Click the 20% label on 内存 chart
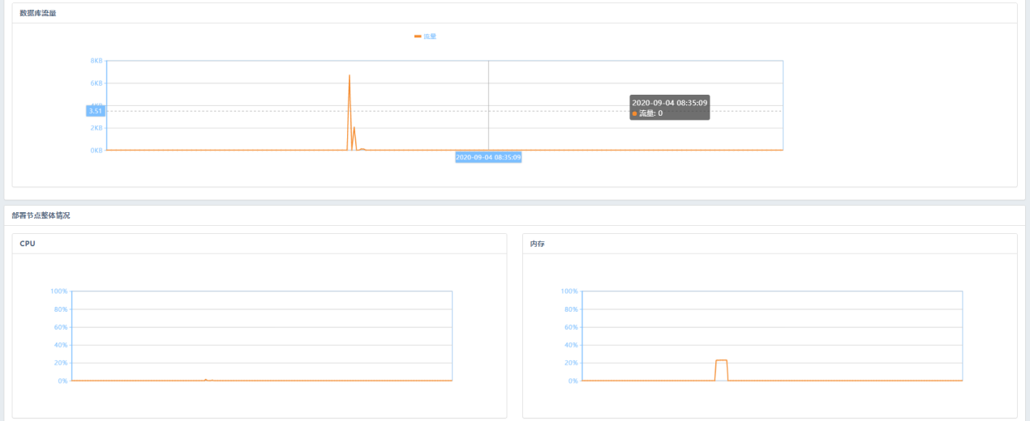This screenshot has height=421, width=1030. [571, 363]
